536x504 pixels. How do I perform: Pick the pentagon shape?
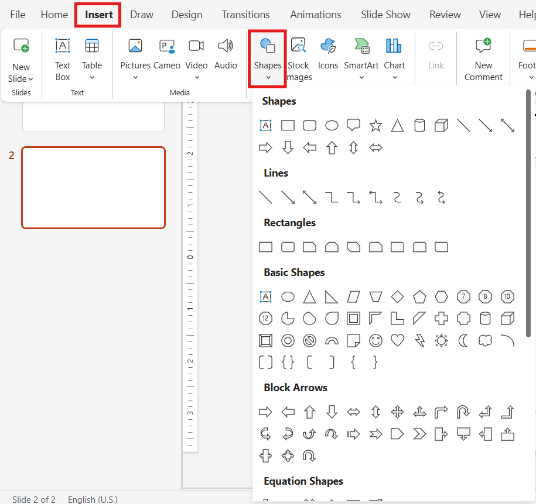click(x=419, y=296)
